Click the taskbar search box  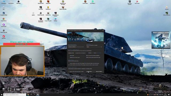pos(15,95)
